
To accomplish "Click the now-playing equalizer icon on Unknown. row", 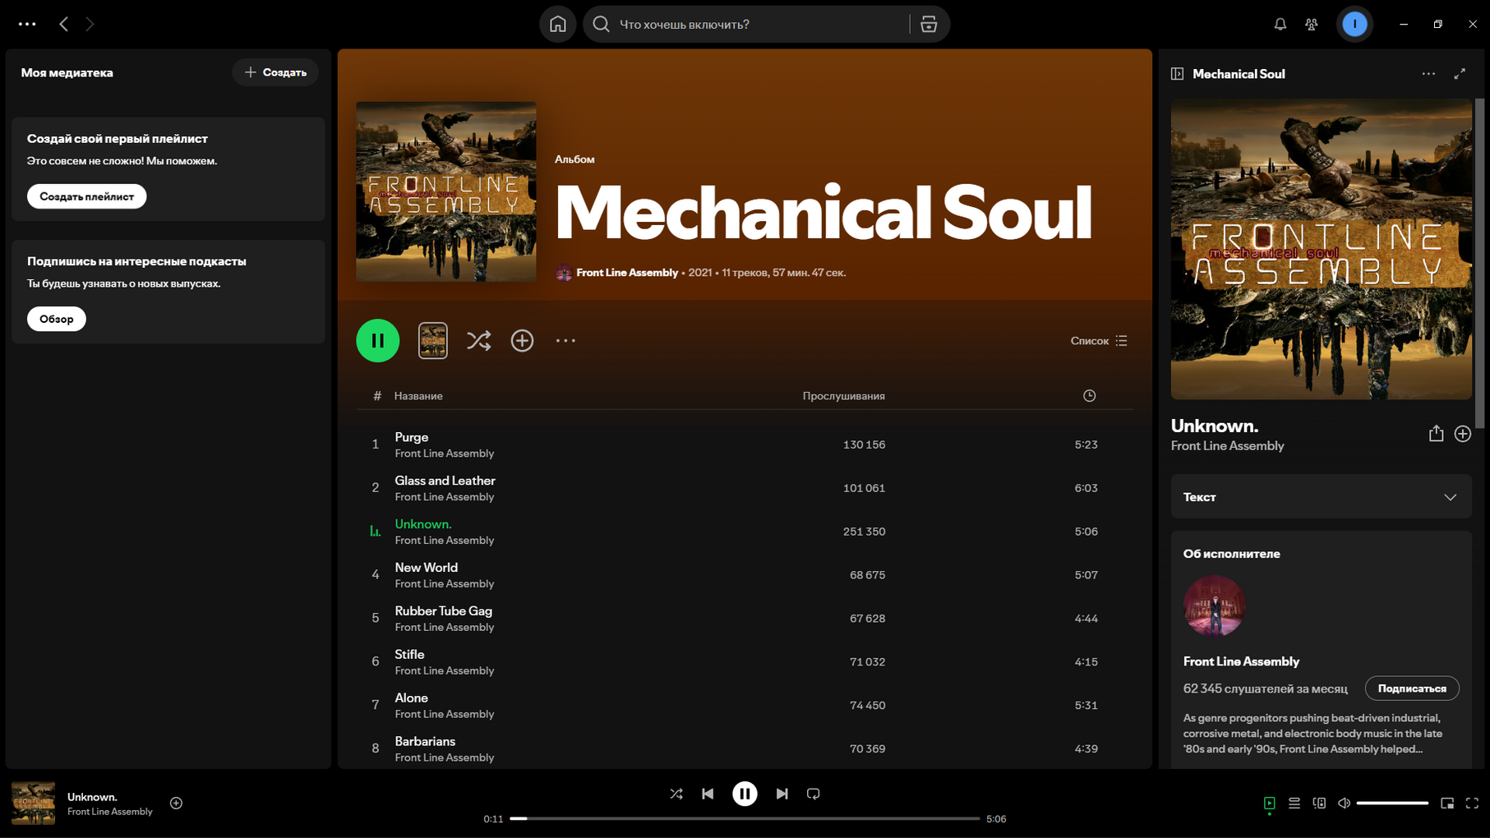I will click(x=375, y=532).
